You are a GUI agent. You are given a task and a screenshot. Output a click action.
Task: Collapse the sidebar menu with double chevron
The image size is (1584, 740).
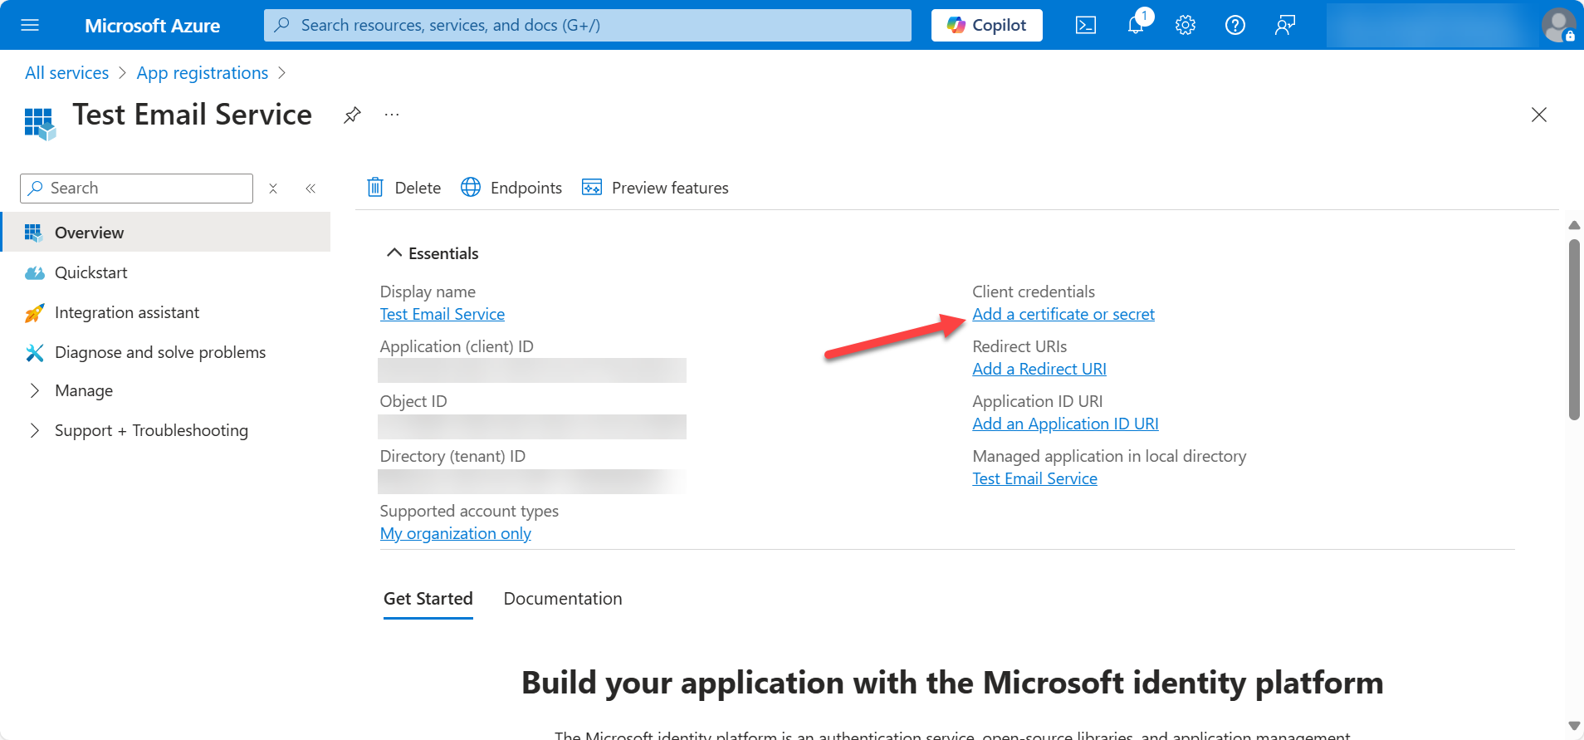(310, 189)
